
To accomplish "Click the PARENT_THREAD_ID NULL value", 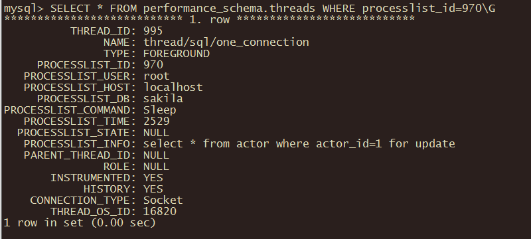I will tap(156, 155).
